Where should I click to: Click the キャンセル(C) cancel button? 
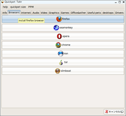point(114,112)
